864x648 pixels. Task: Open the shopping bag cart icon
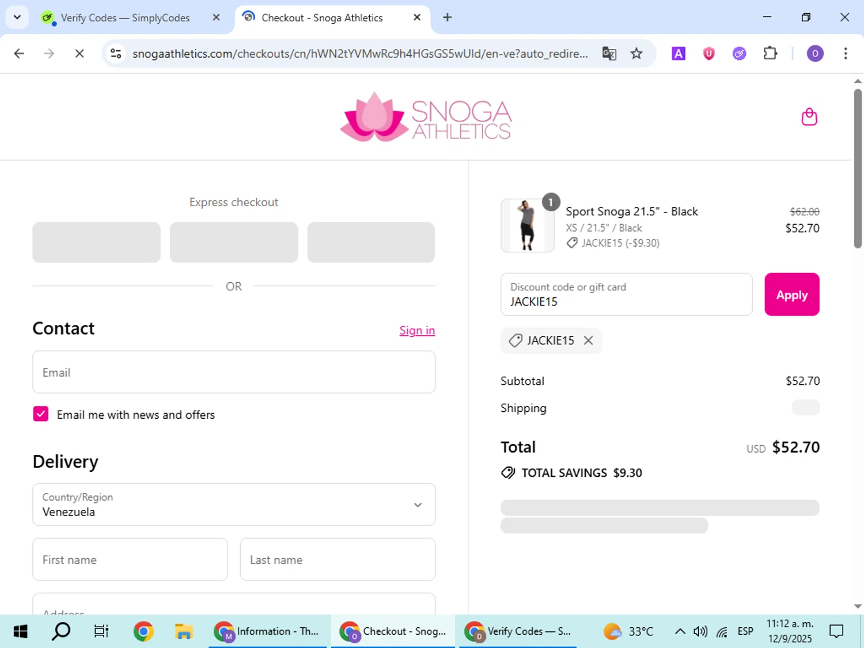[x=809, y=117]
